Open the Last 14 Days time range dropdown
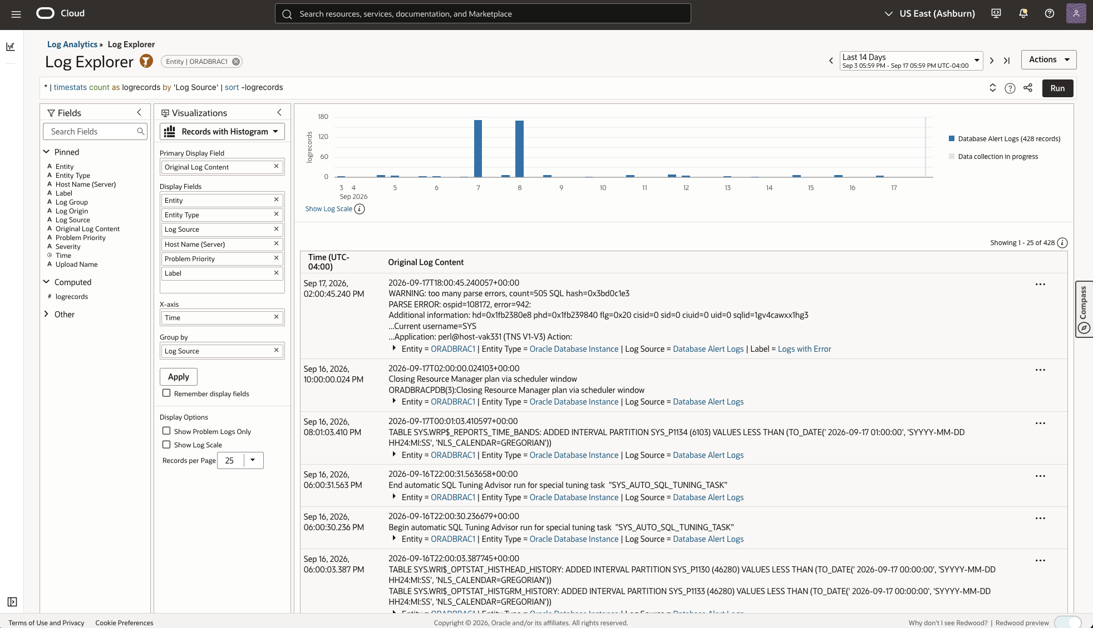 click(x=910, y=61)
